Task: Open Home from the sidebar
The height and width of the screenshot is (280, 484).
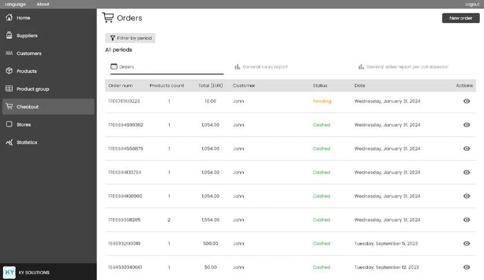Action: pyautogui.click(x=23, y=18)
